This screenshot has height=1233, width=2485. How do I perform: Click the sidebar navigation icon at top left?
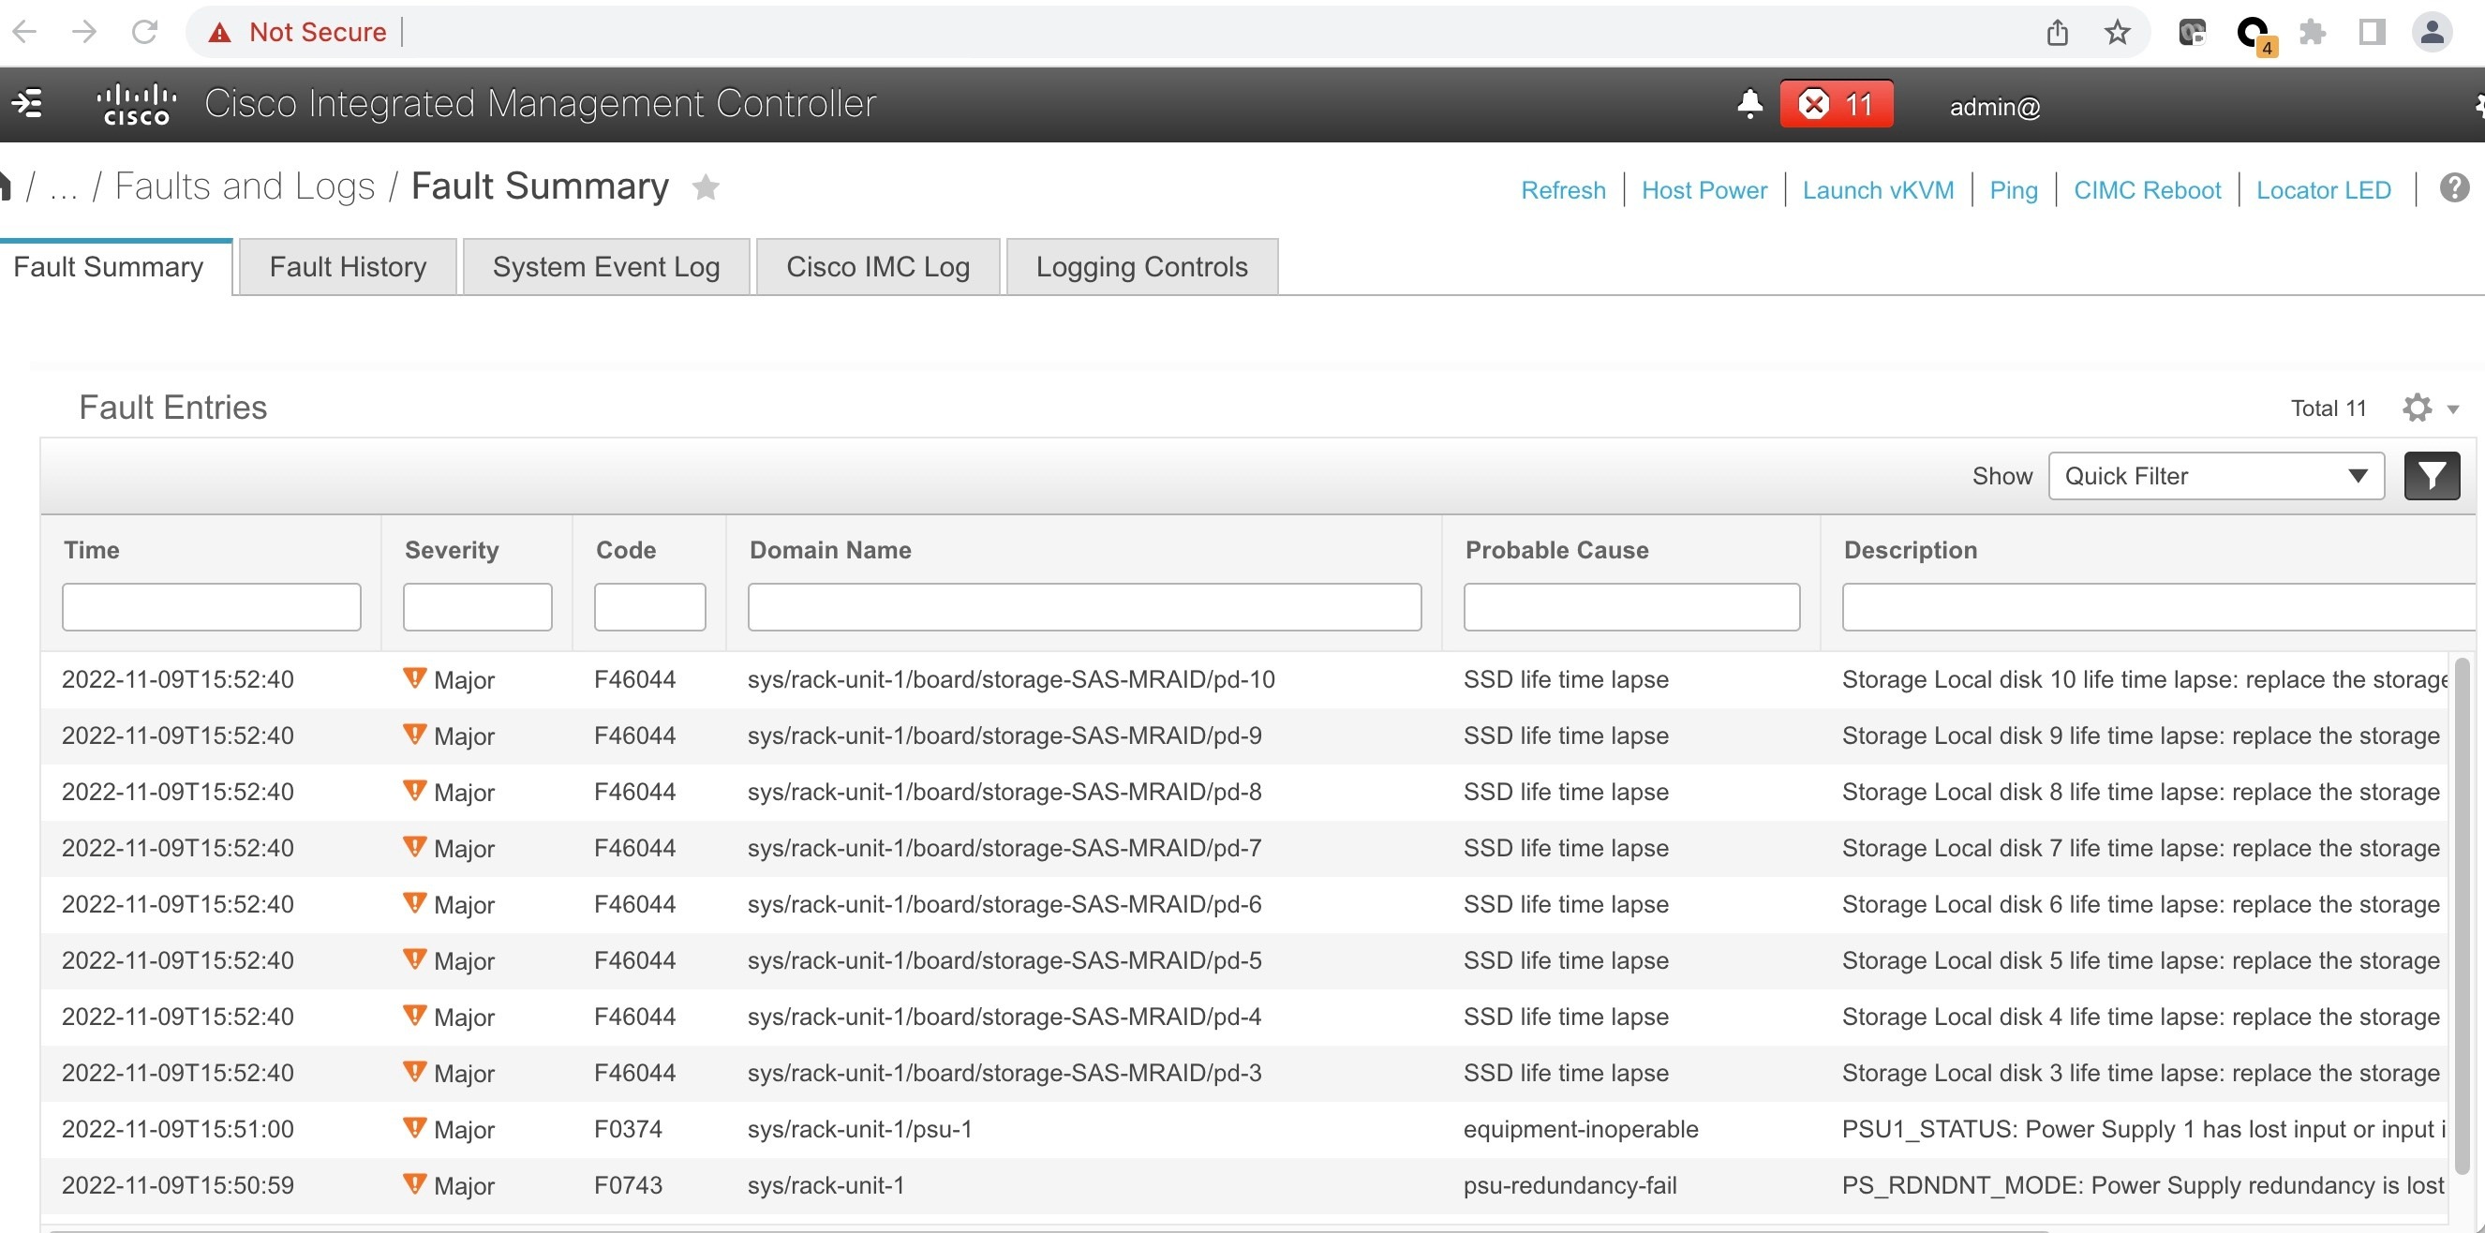[27, 103]
